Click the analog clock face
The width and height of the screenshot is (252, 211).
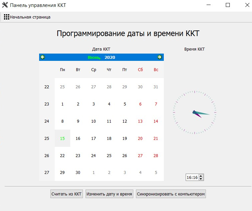[195, 112]
